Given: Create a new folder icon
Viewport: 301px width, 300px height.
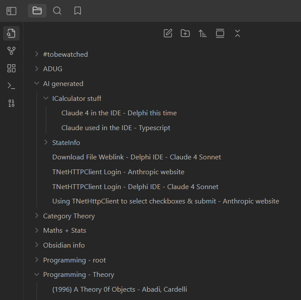Looking at the screenshot, I should tap(185, 33).
